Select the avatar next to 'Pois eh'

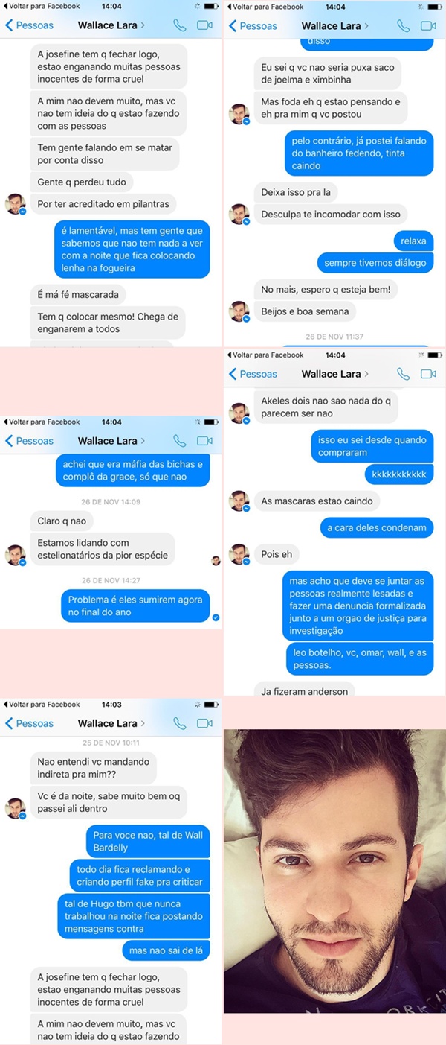click(239, 554)
